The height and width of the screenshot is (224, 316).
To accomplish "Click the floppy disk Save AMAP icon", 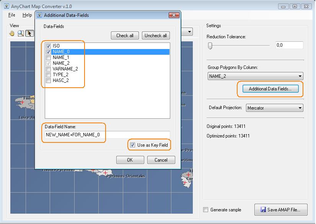I will (263, 210).
